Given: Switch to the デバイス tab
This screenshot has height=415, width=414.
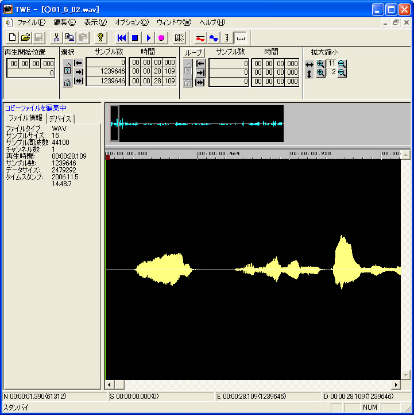Looking at the screenshot, I should (60, 119).
